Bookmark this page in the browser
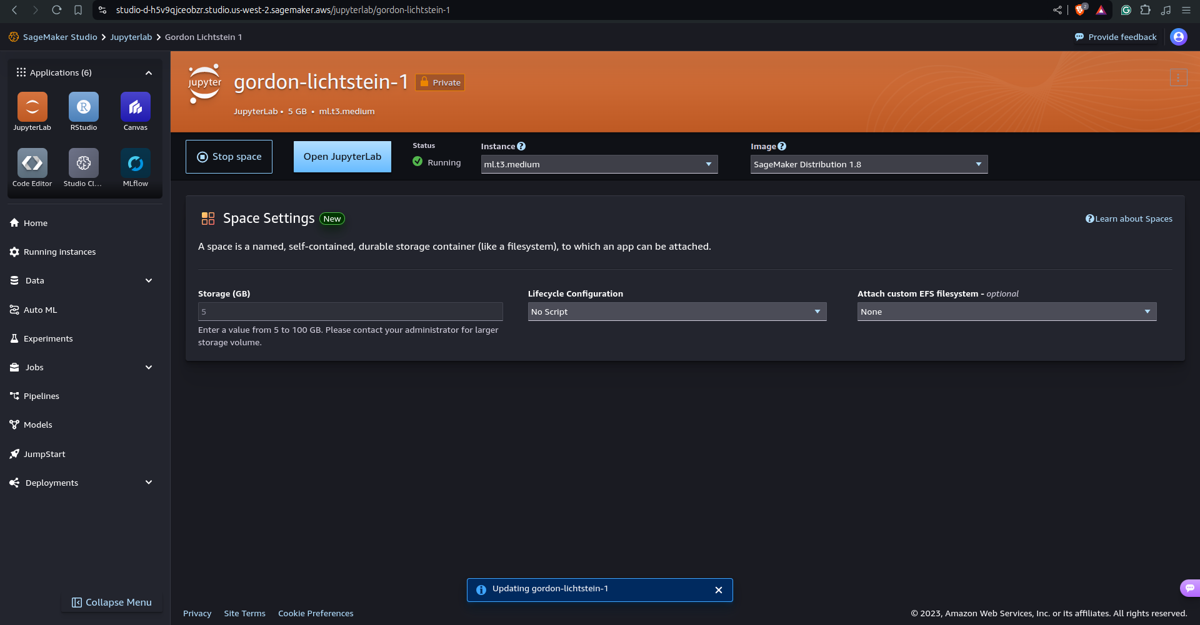This screenshot has height=625, width=1200. 78,10
